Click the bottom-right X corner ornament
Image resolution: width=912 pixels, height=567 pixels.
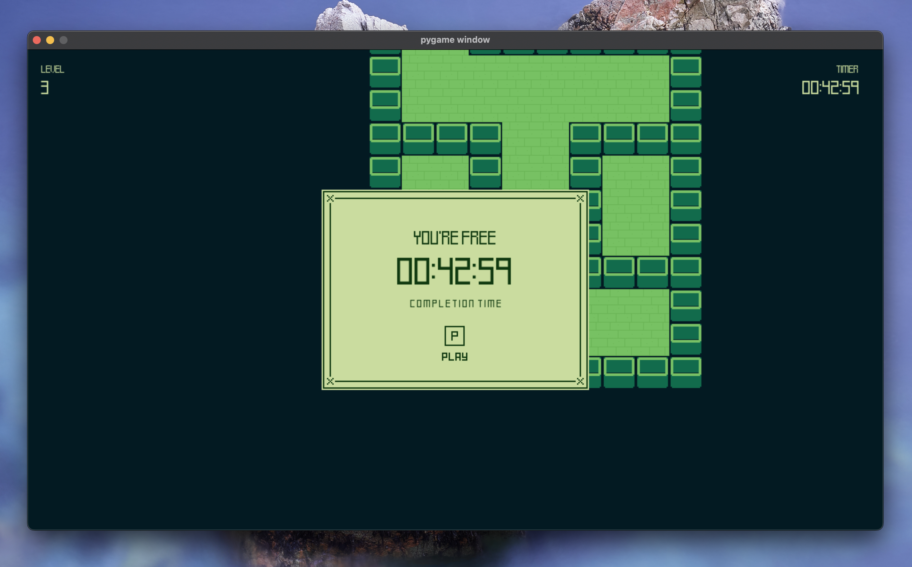click(x=580, y=381)
